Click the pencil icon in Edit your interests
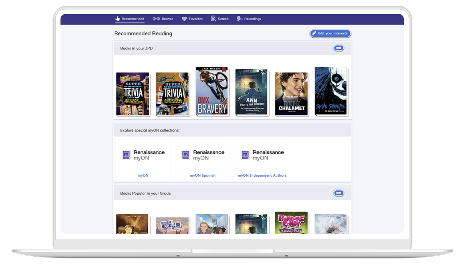Screen dimensions: 465x265 [x=314, y=34]
